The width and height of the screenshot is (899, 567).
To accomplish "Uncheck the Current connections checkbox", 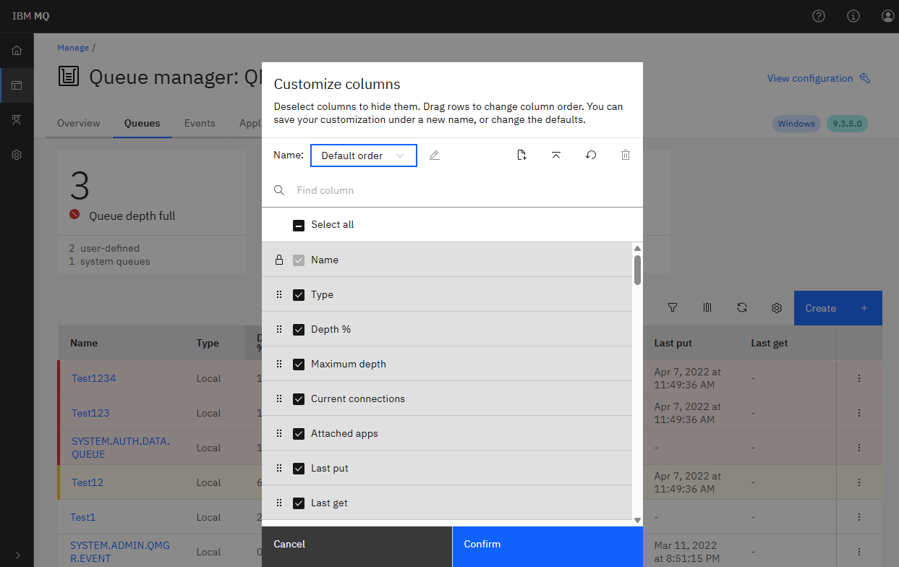I will 299,398.
